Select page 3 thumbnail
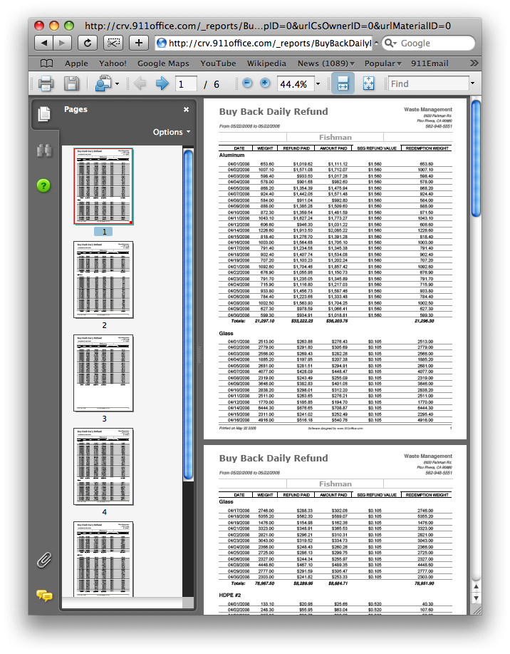510x654 pixels. click(103, 373)
